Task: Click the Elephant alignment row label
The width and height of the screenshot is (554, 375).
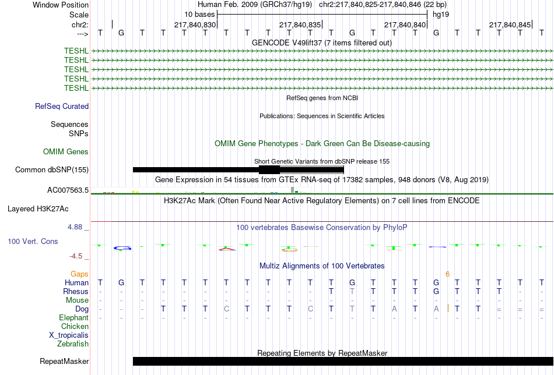Action: [x=74, y=317]
